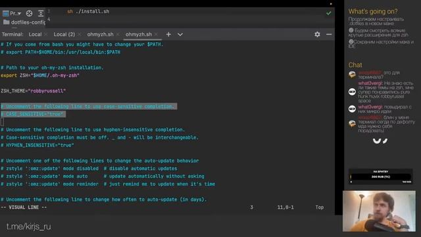Open the Project view dropdown
The image size is (421, 237).
tap(12, 13)
